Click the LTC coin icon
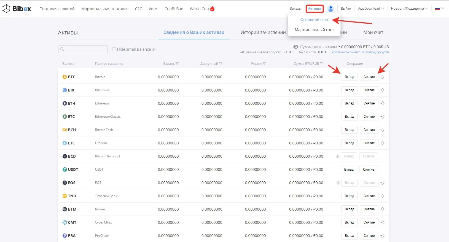This screenshot has height=242, width=449. [x=65, y=143]
